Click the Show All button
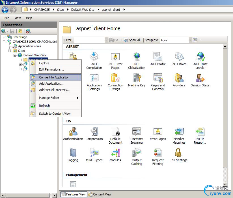The height and width of the screenshot is (198, 233). click(132, 40)
